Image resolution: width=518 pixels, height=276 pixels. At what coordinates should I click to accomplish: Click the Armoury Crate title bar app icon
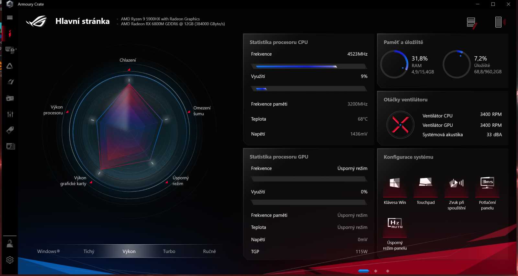coord(10,4)
